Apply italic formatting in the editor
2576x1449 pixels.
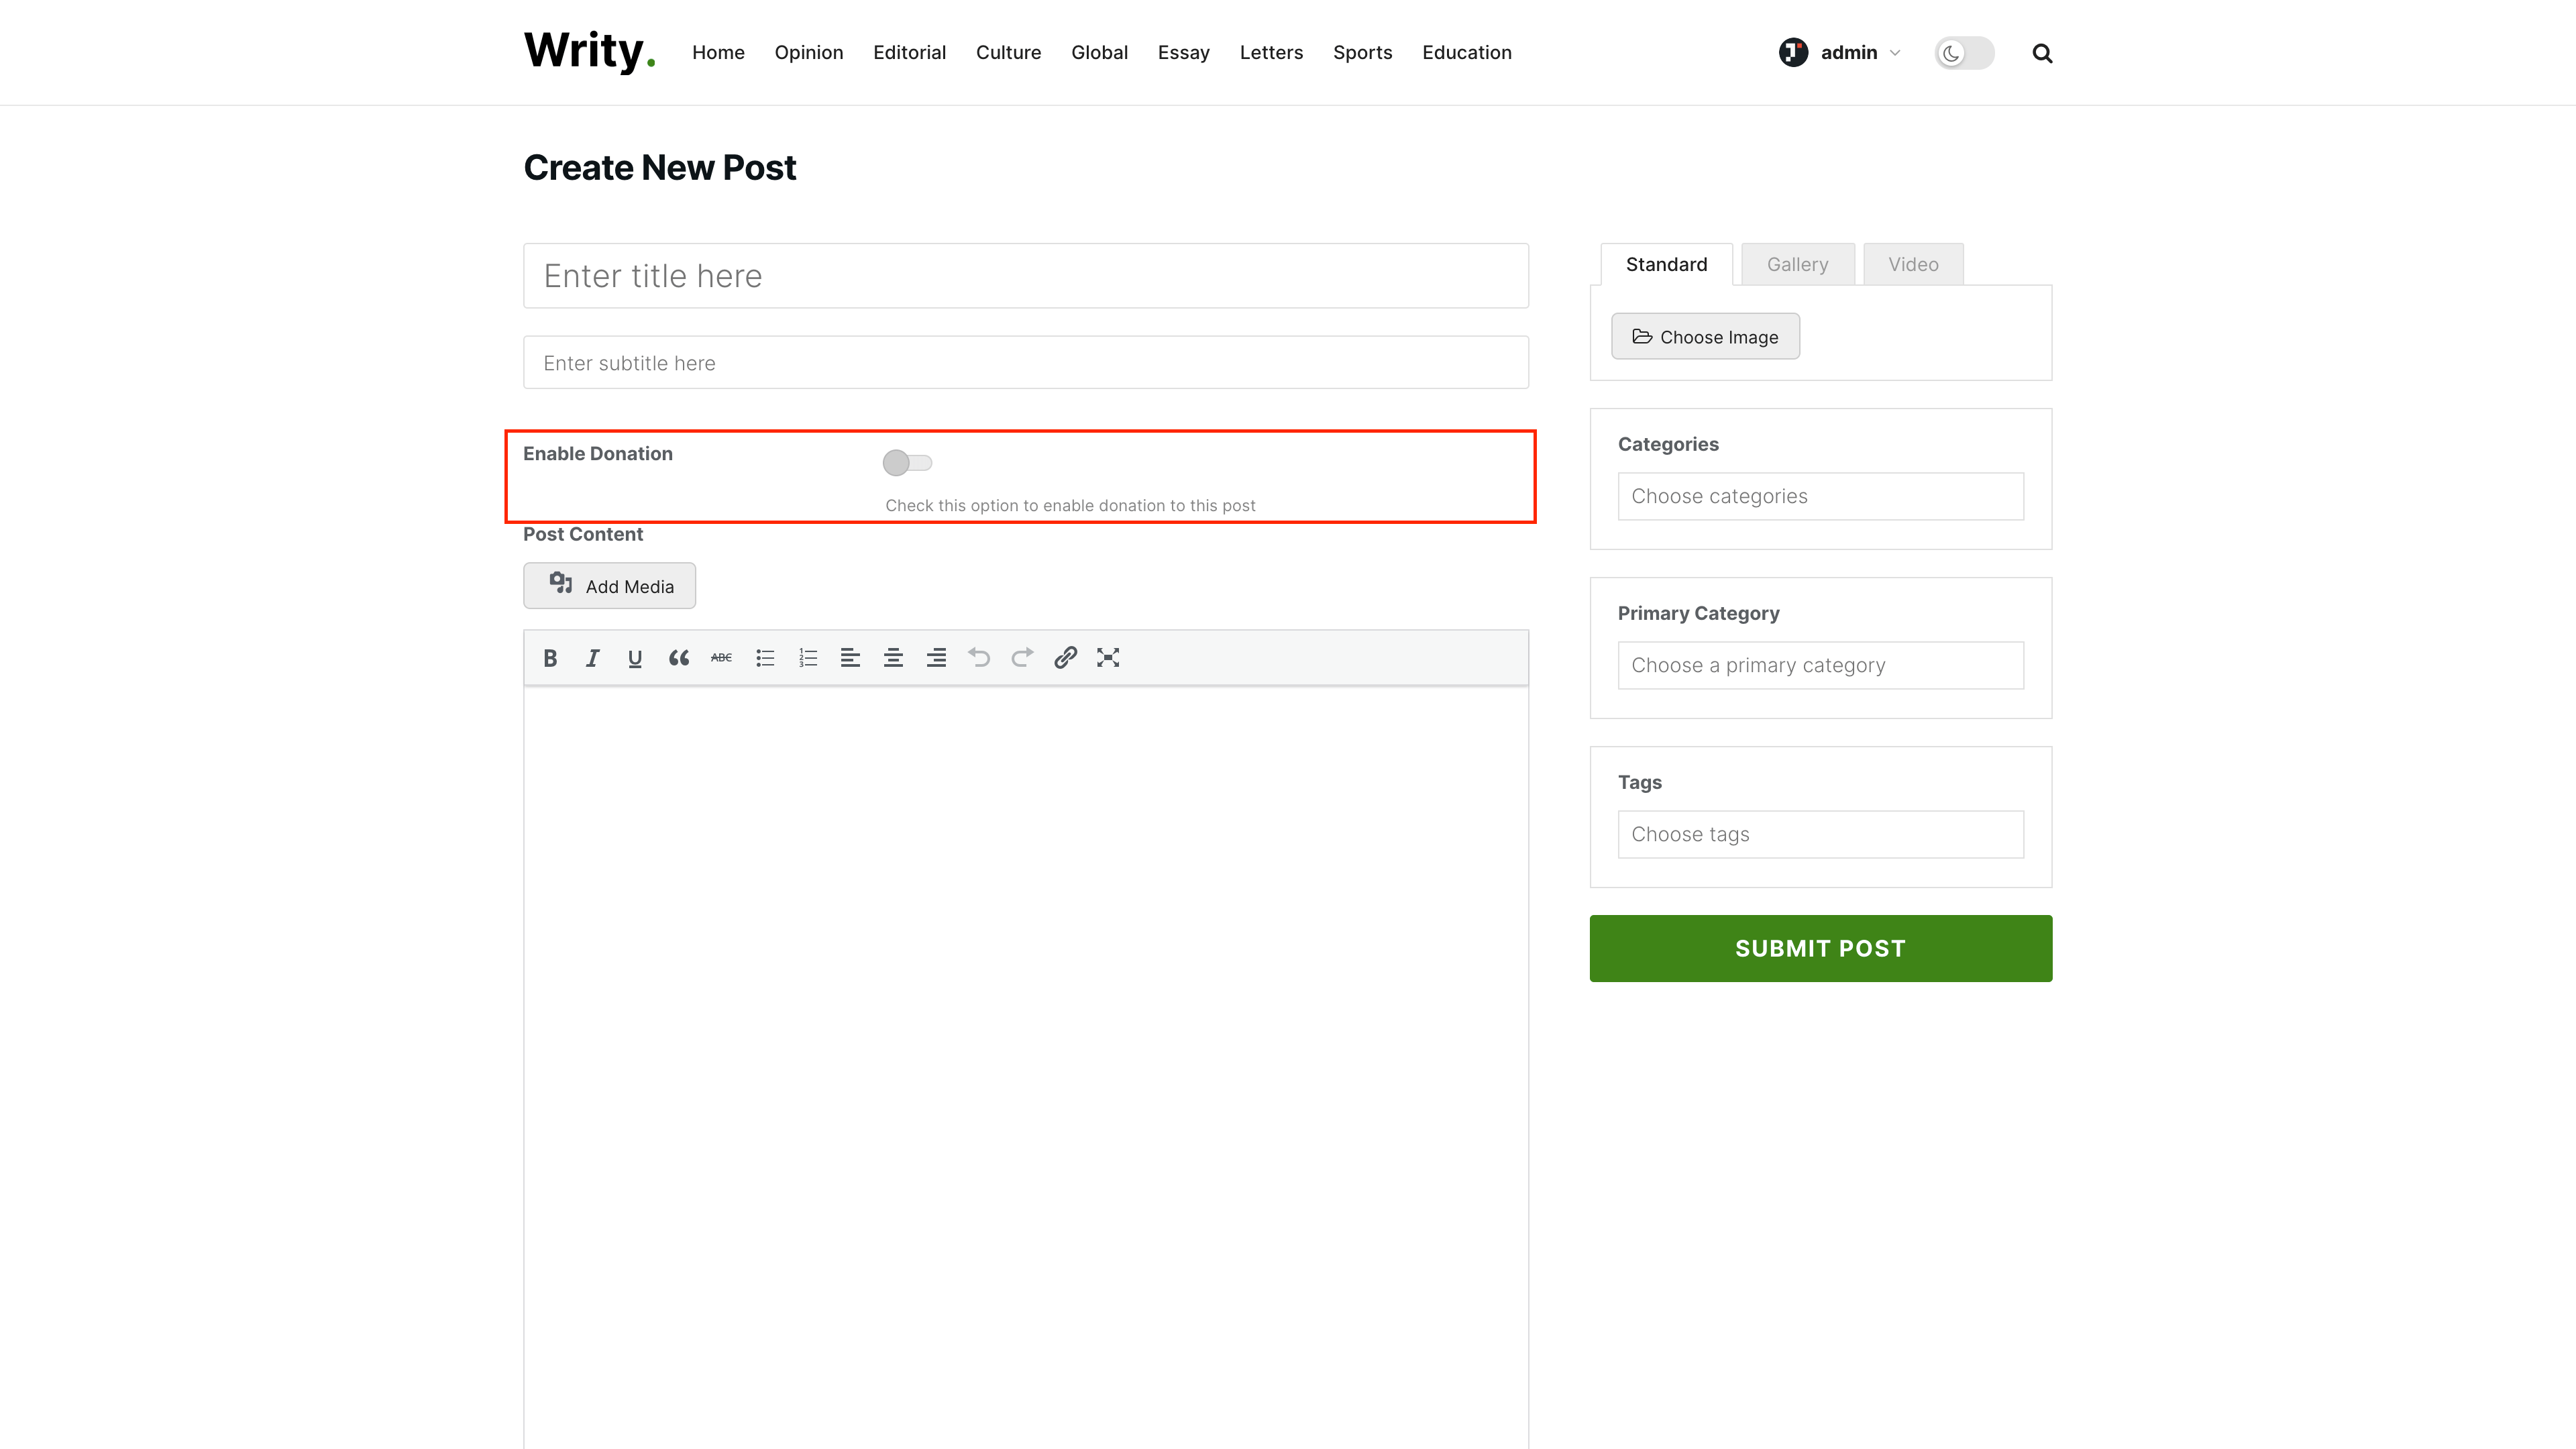coord(592,658)
